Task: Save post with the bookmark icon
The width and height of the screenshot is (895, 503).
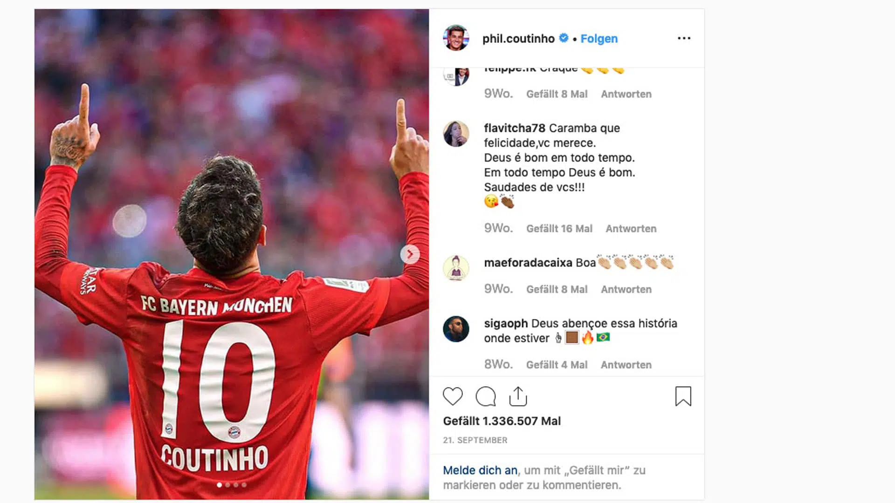Action: [x=683, y=396]
